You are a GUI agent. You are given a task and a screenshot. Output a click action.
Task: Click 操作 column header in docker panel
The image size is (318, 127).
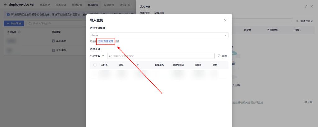[x=297, y=30]
